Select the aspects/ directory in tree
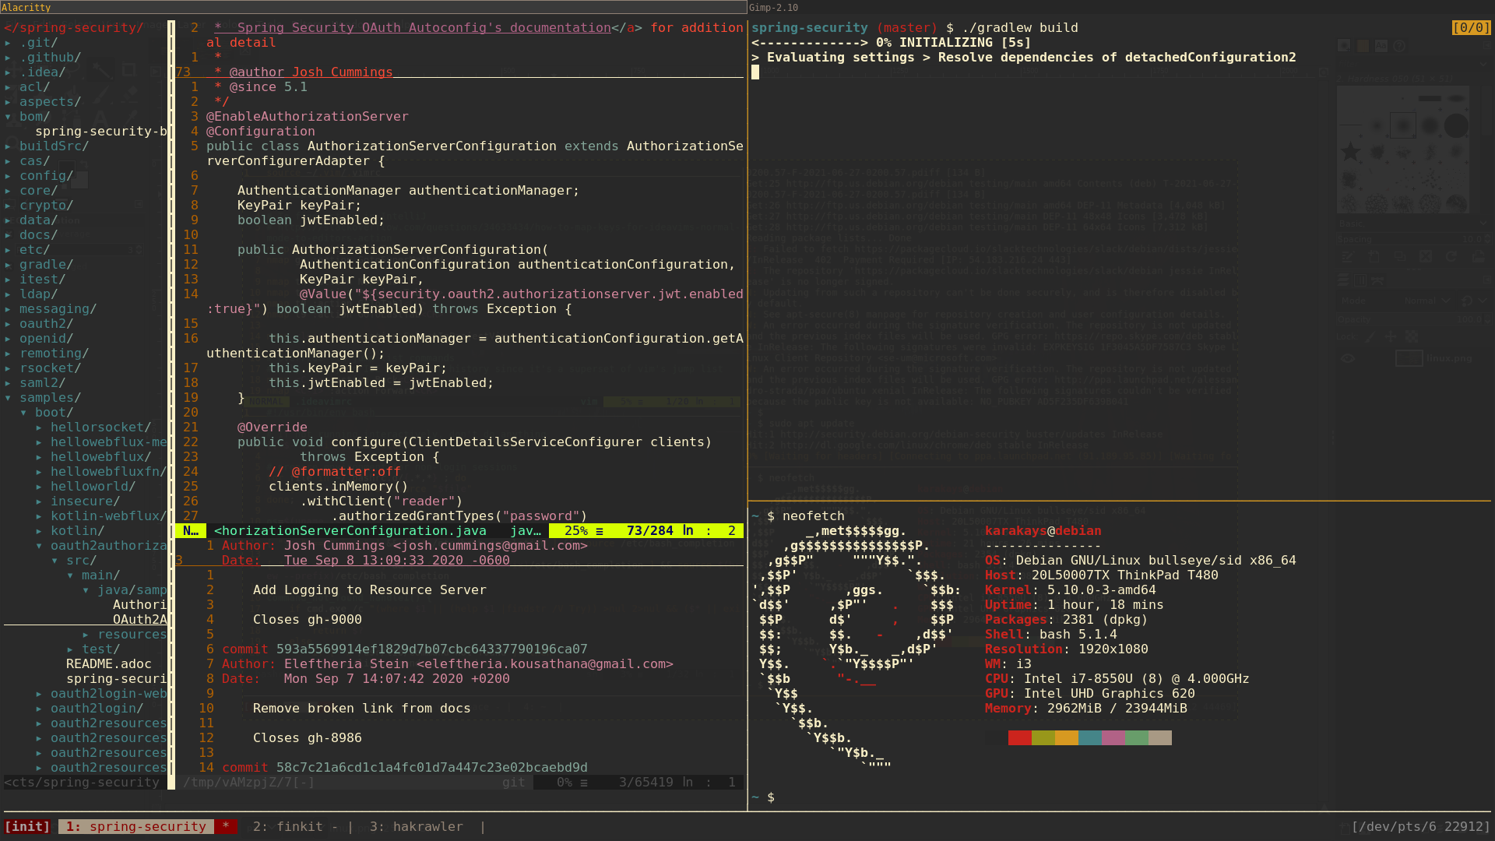Viewport: 1495px width, 841px height. click(51, 102)
